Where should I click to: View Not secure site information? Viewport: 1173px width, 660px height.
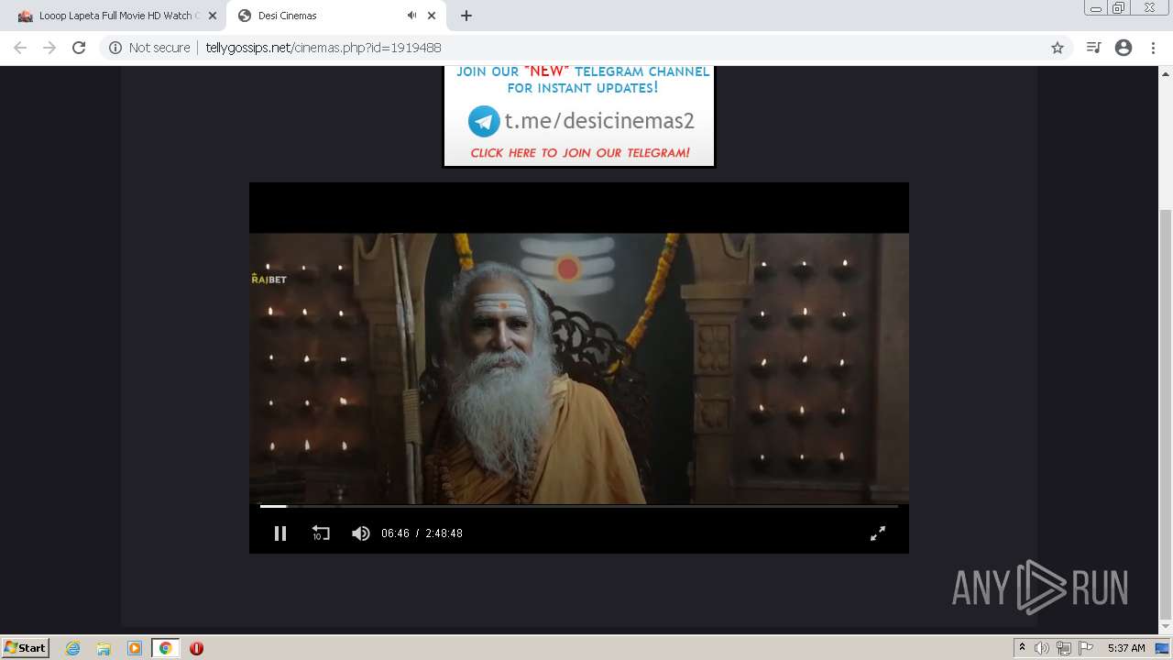[149, 48]
